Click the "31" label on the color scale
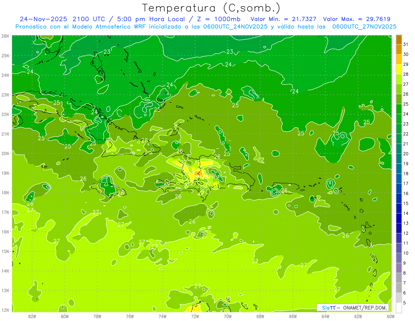The image size is (415, 321). point(406,44)
